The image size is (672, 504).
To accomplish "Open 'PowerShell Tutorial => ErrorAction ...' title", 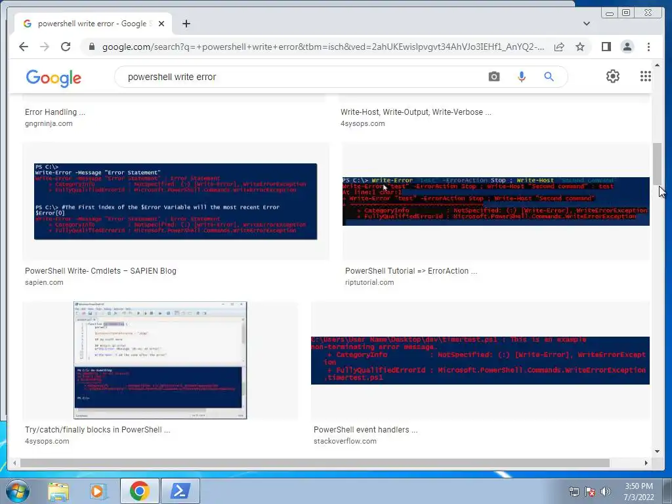I will click(x=411, y=271).
